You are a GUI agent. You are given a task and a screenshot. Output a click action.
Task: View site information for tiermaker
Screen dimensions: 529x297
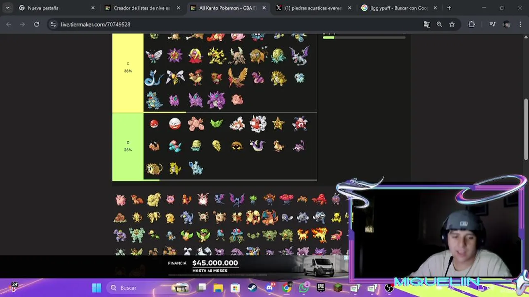click(x=53, y=24)
